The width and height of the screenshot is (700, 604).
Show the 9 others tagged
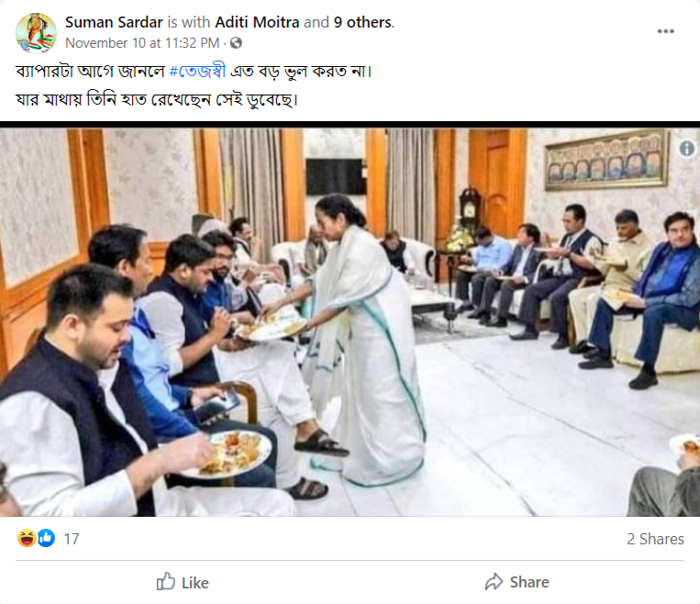(x=361, y=22)
